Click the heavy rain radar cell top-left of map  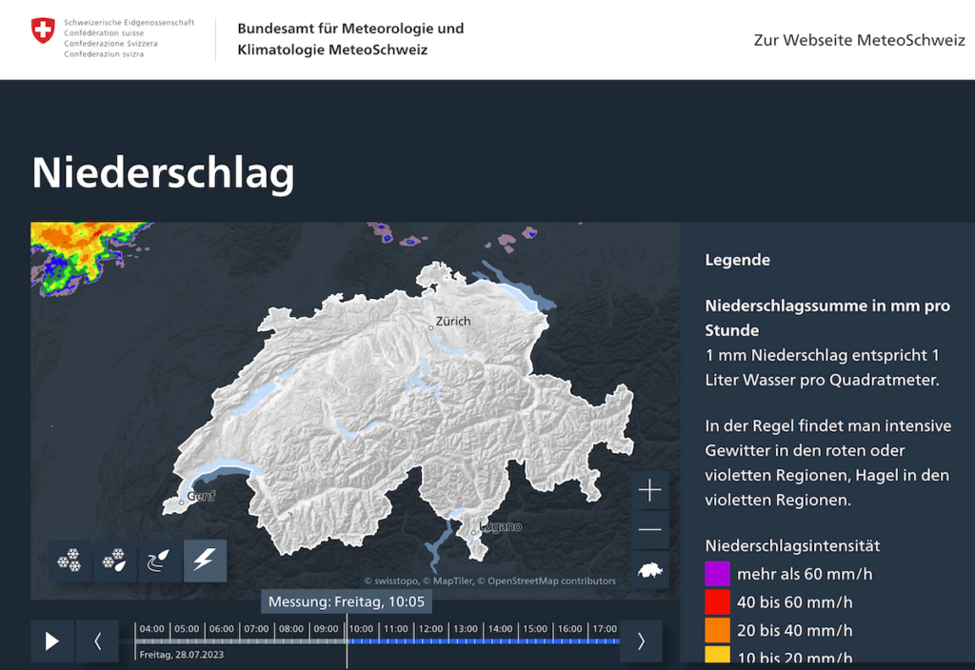84,251
